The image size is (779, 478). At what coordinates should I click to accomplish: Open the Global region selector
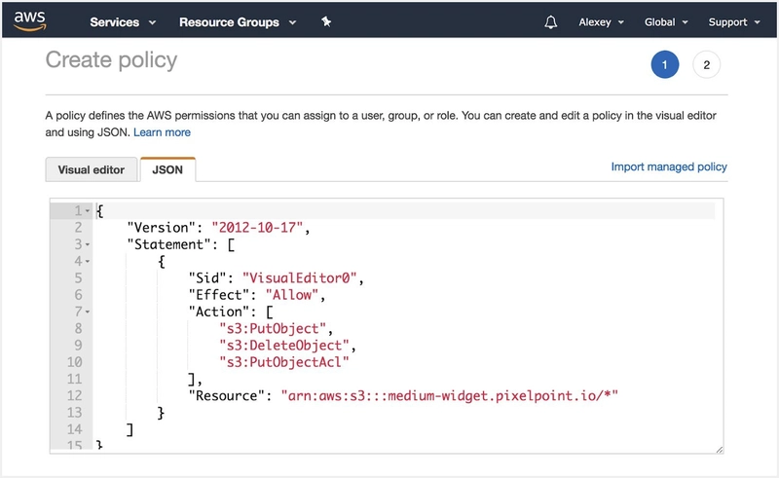click(x=666, y=21)
